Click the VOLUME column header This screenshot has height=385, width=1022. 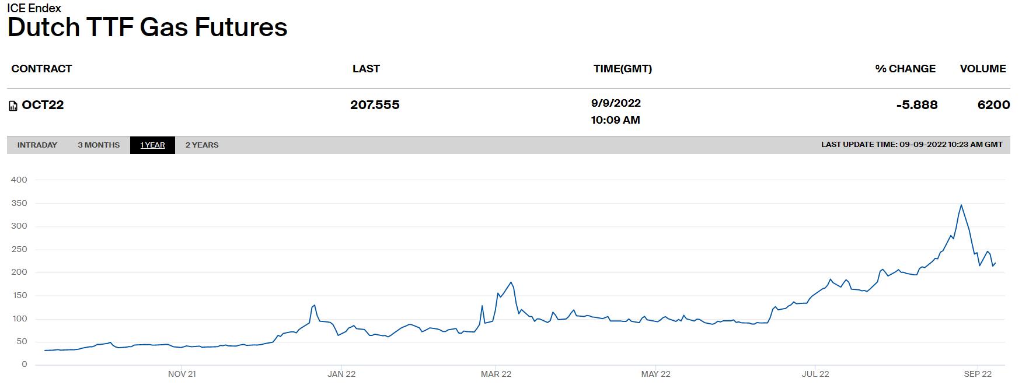pos(982,69)
